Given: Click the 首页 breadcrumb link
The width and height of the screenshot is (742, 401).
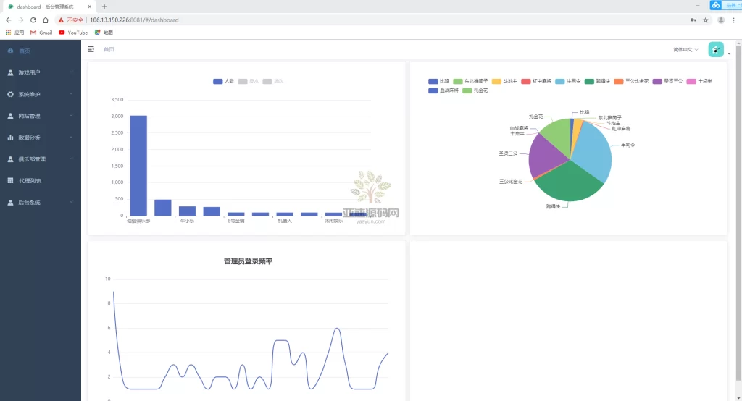Looking at the screenshot, I should [109, 49].
